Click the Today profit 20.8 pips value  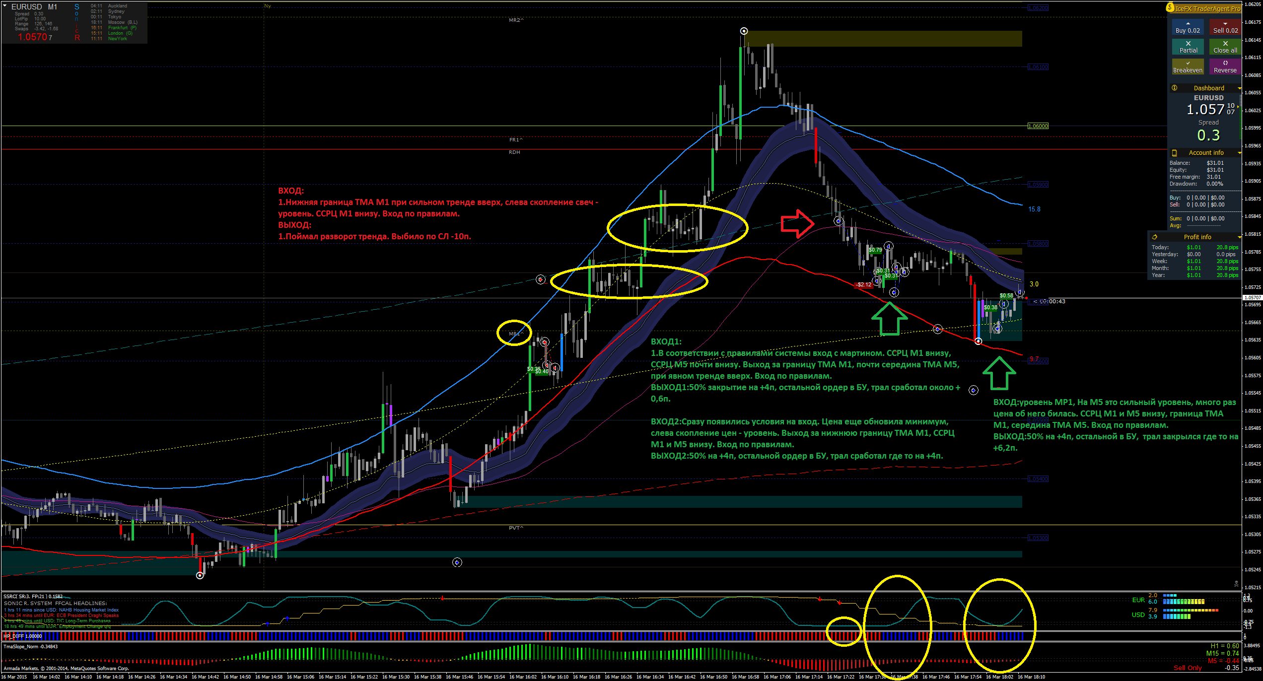point(1227,248)
